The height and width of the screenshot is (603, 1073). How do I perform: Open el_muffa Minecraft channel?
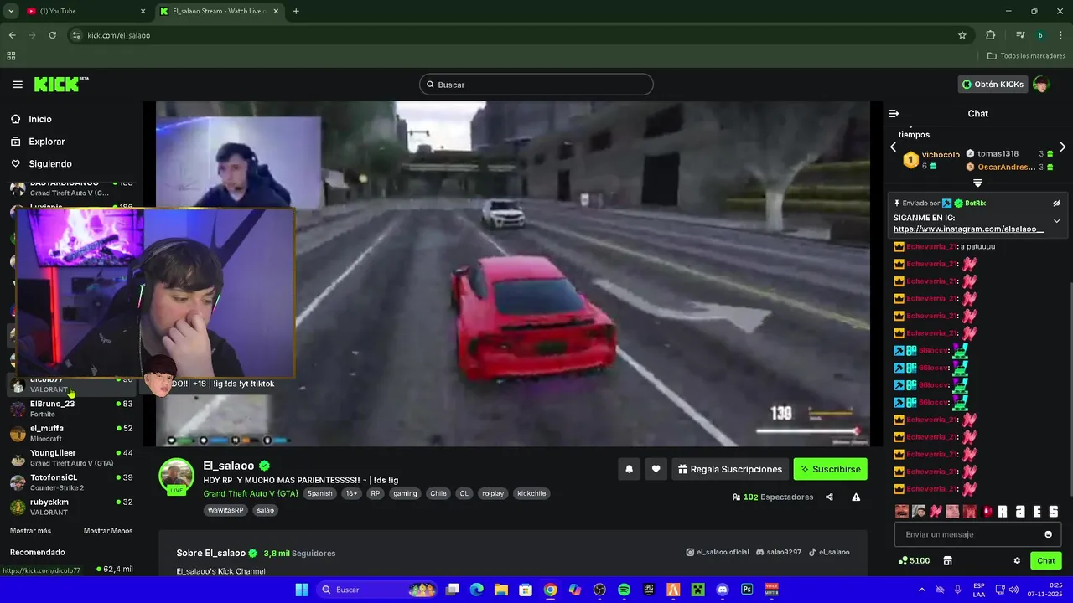click(x=71, y=433)
